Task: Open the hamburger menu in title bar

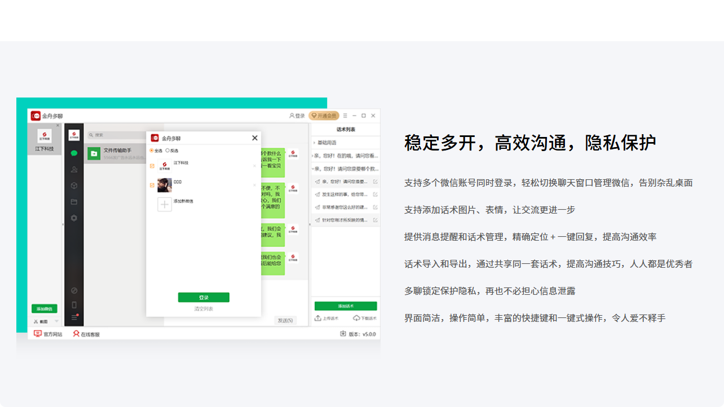Action: [345, 116]
